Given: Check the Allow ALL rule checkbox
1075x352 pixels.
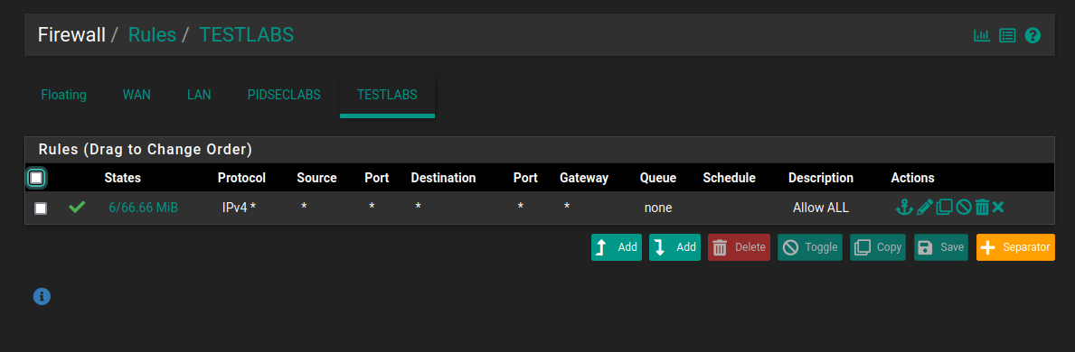Looking at the screenshot, I should [x=41, y=208].
